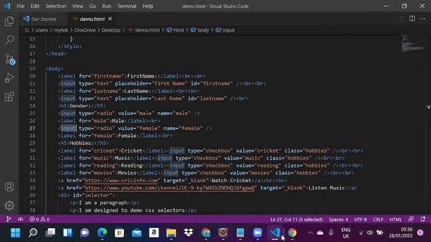Open the ENG UK language indicator
The image size is (431, 242).
[x=345, y=233]
